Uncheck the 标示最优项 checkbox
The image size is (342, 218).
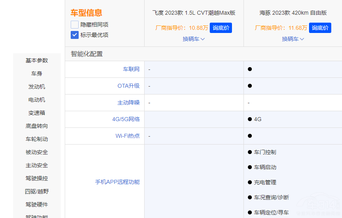75,35
